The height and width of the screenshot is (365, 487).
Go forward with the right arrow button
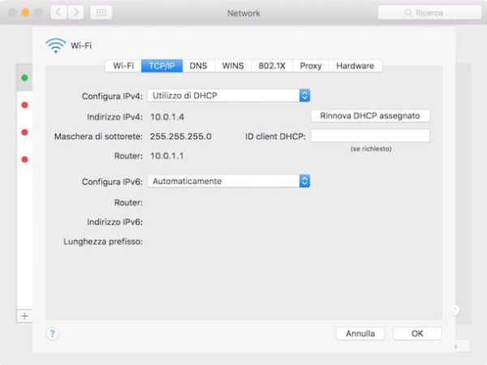(75, 13)
